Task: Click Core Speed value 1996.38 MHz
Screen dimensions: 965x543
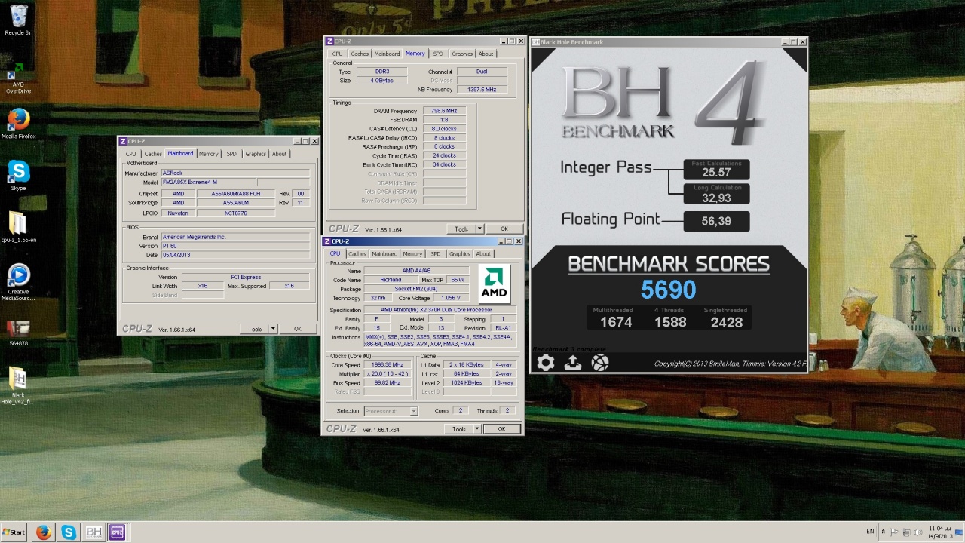Action: (388, 365)
